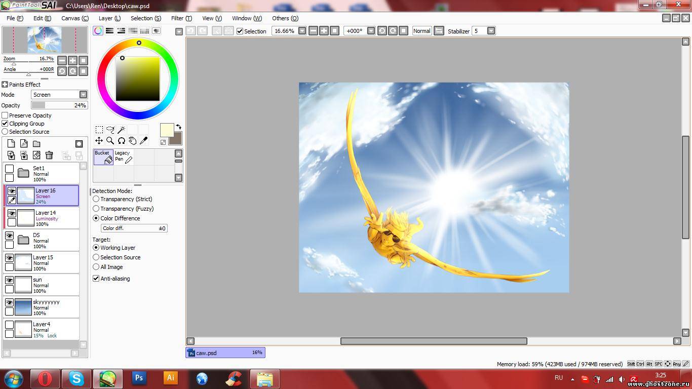Viewport: 692px width, 389px height.
Task: Create a new layer set folder
Action: [36, 144]
